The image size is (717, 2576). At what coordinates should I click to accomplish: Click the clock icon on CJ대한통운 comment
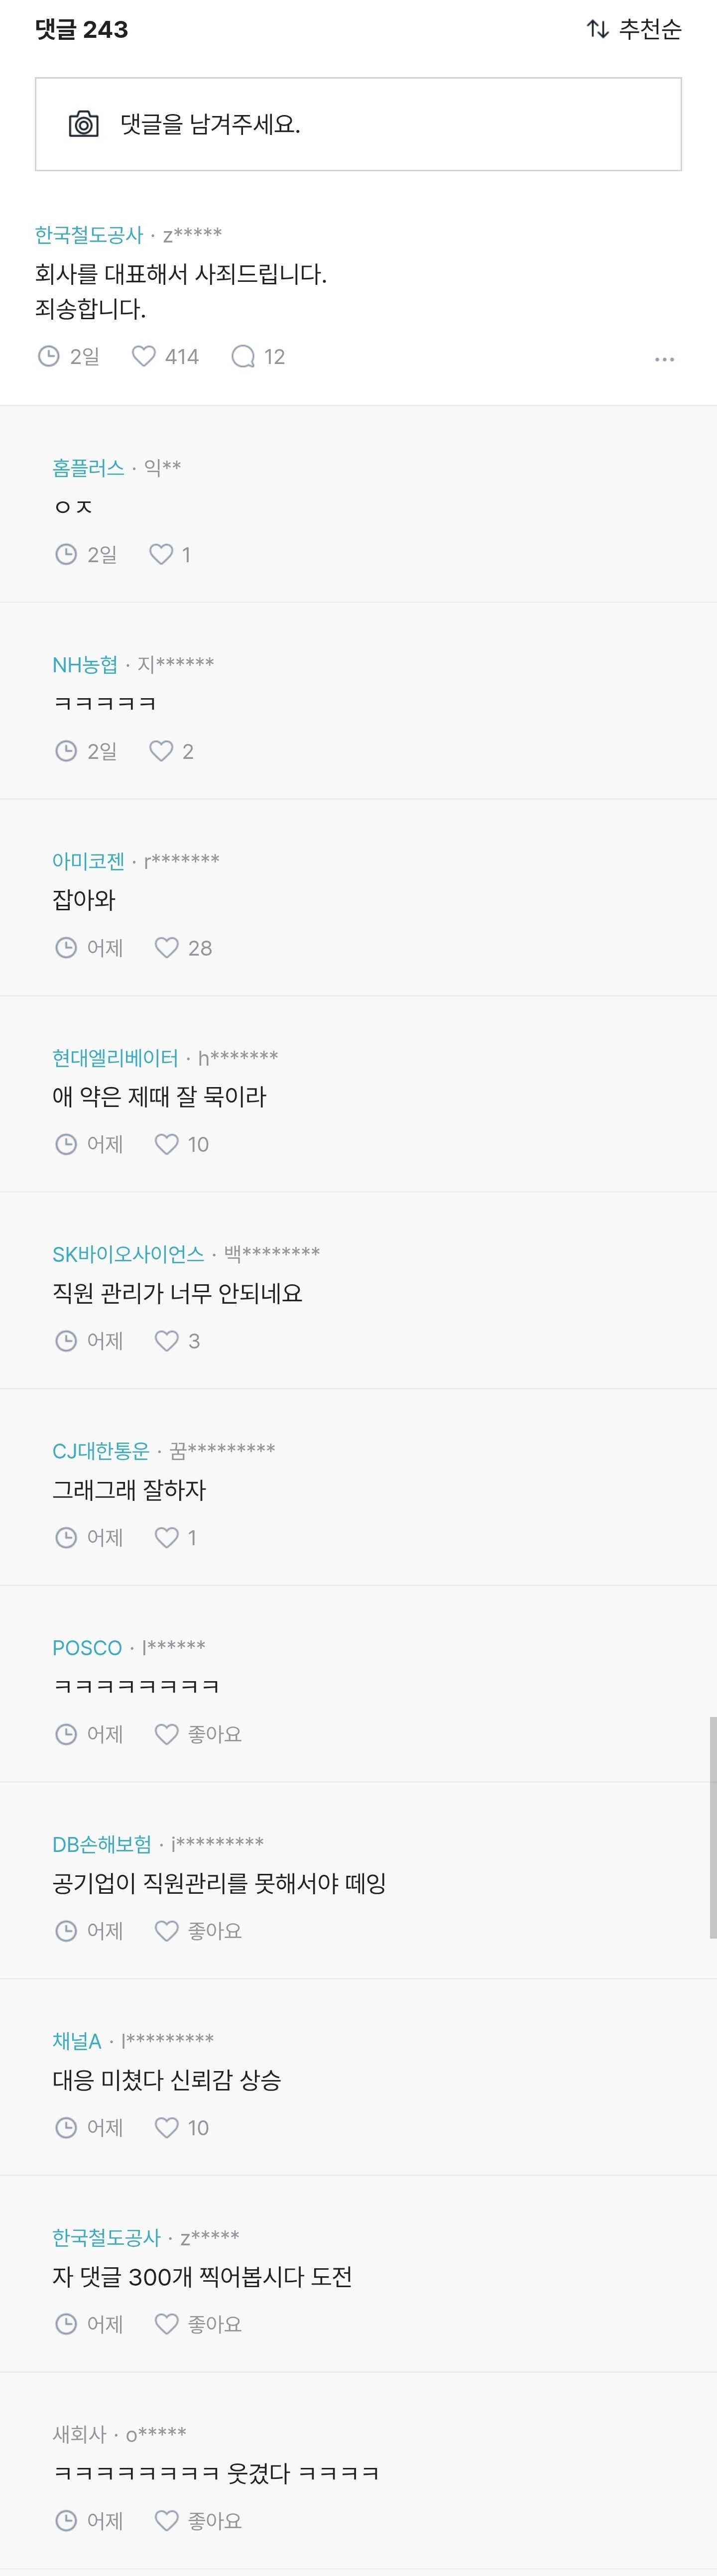(x=66, y=1537)
